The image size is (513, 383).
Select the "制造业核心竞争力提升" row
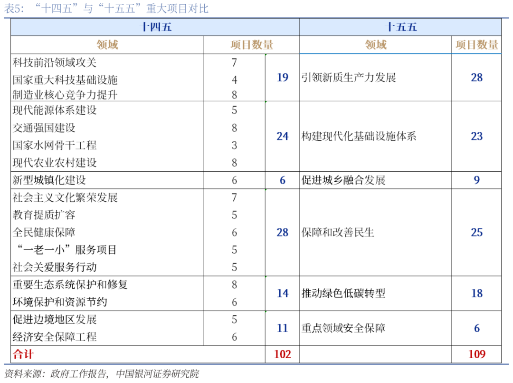[x=65, y=95]
